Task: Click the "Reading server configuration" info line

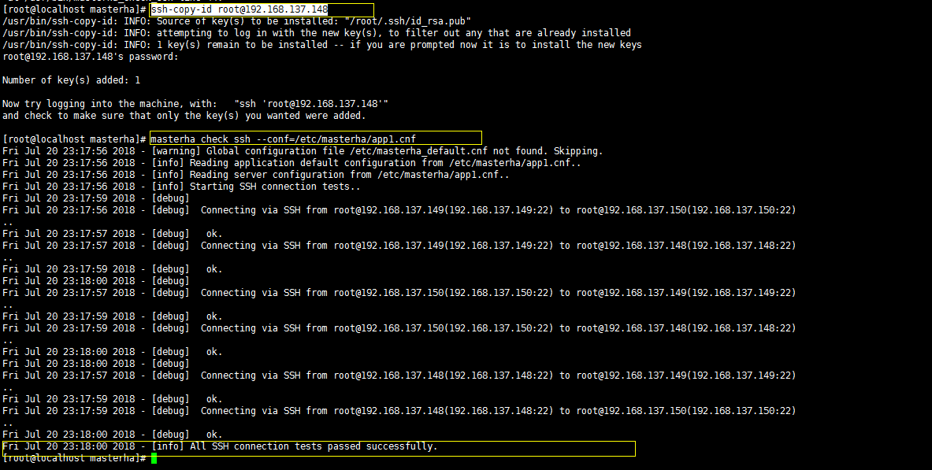Action: coord(255,175)
